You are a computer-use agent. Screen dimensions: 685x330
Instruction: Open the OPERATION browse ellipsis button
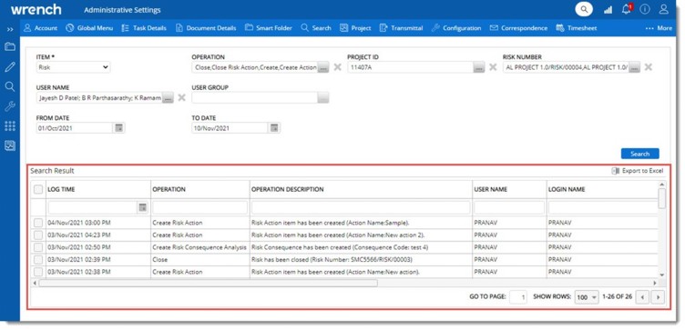point(322,67)
